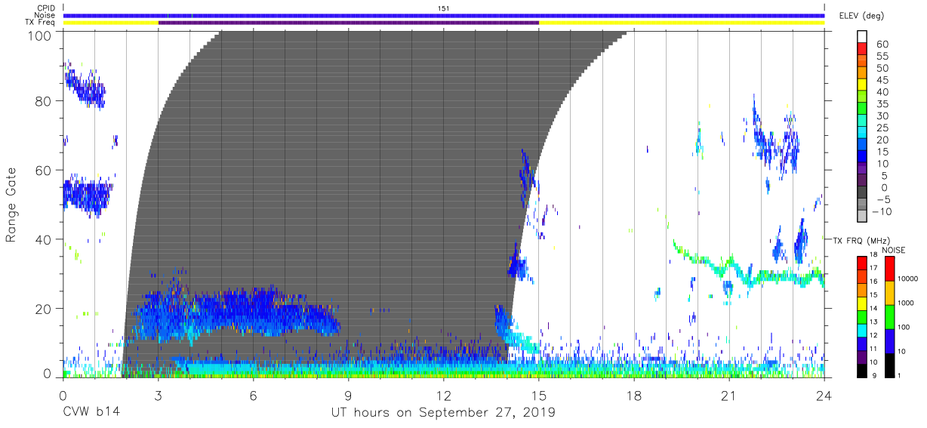Screen dimensions: 927x428
Task: Click the UT hour axis tick 3
Action: click(158, 396)
